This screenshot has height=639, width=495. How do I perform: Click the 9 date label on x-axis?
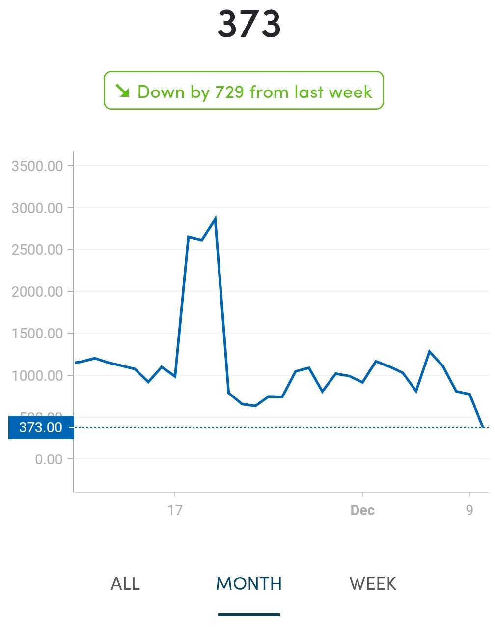(469, 510)
